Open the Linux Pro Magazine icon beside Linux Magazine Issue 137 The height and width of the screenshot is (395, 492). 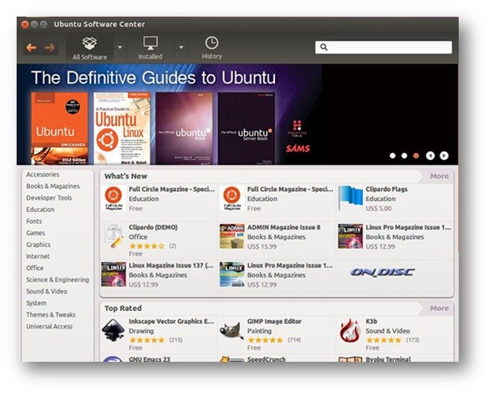coord(232,275)
